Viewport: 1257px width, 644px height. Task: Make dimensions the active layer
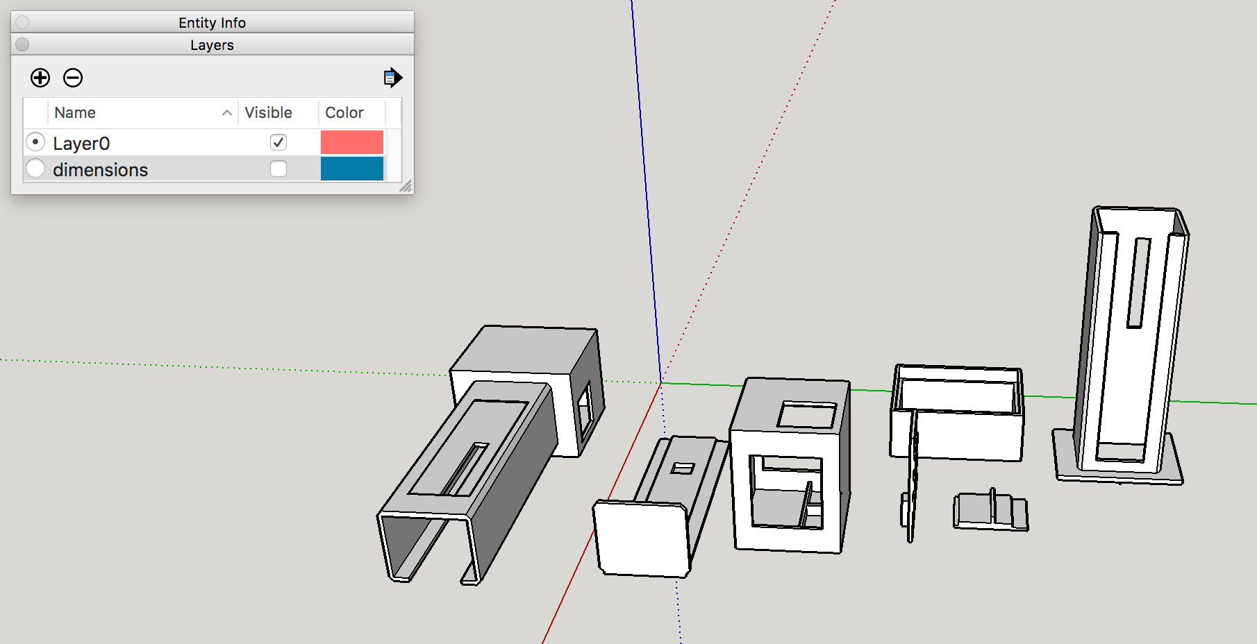(35, 169)
